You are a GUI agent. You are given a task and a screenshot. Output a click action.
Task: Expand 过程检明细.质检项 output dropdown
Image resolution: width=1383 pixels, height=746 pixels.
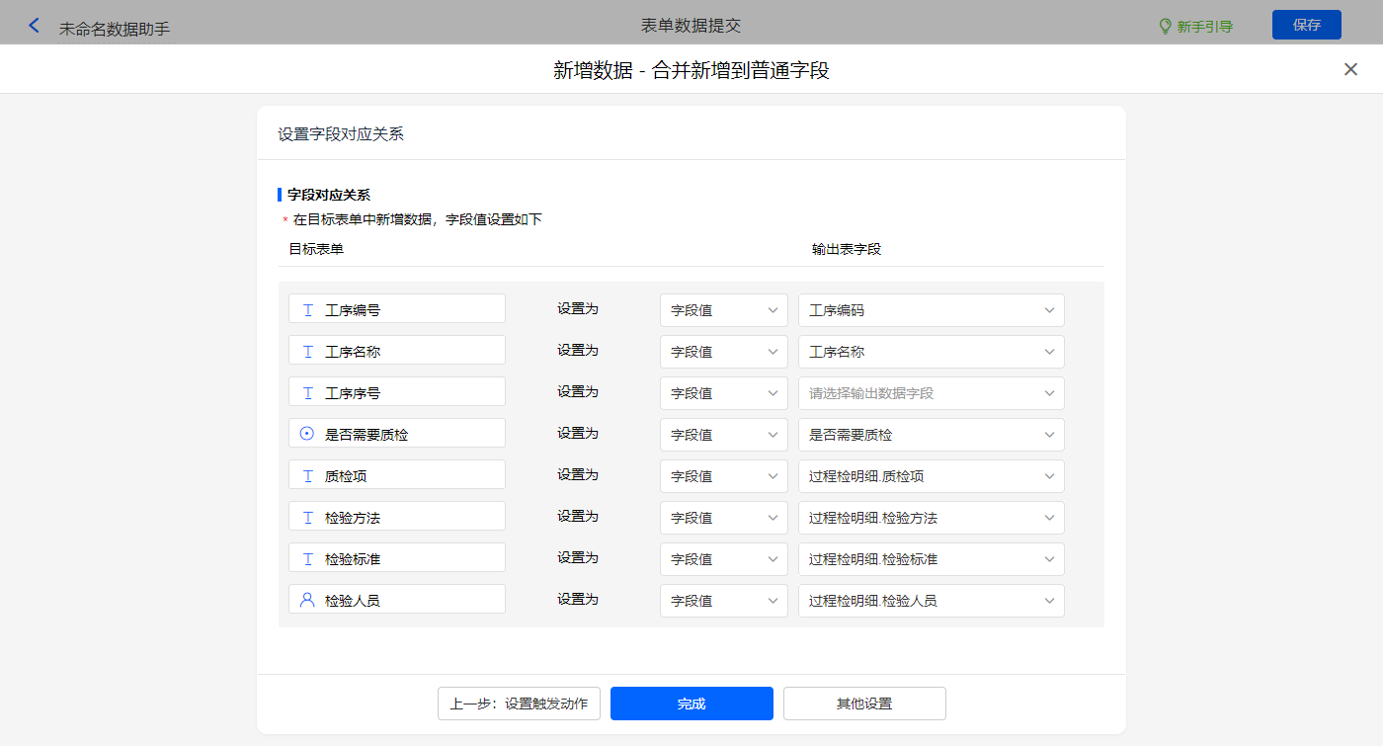click(x=931, y=476)
